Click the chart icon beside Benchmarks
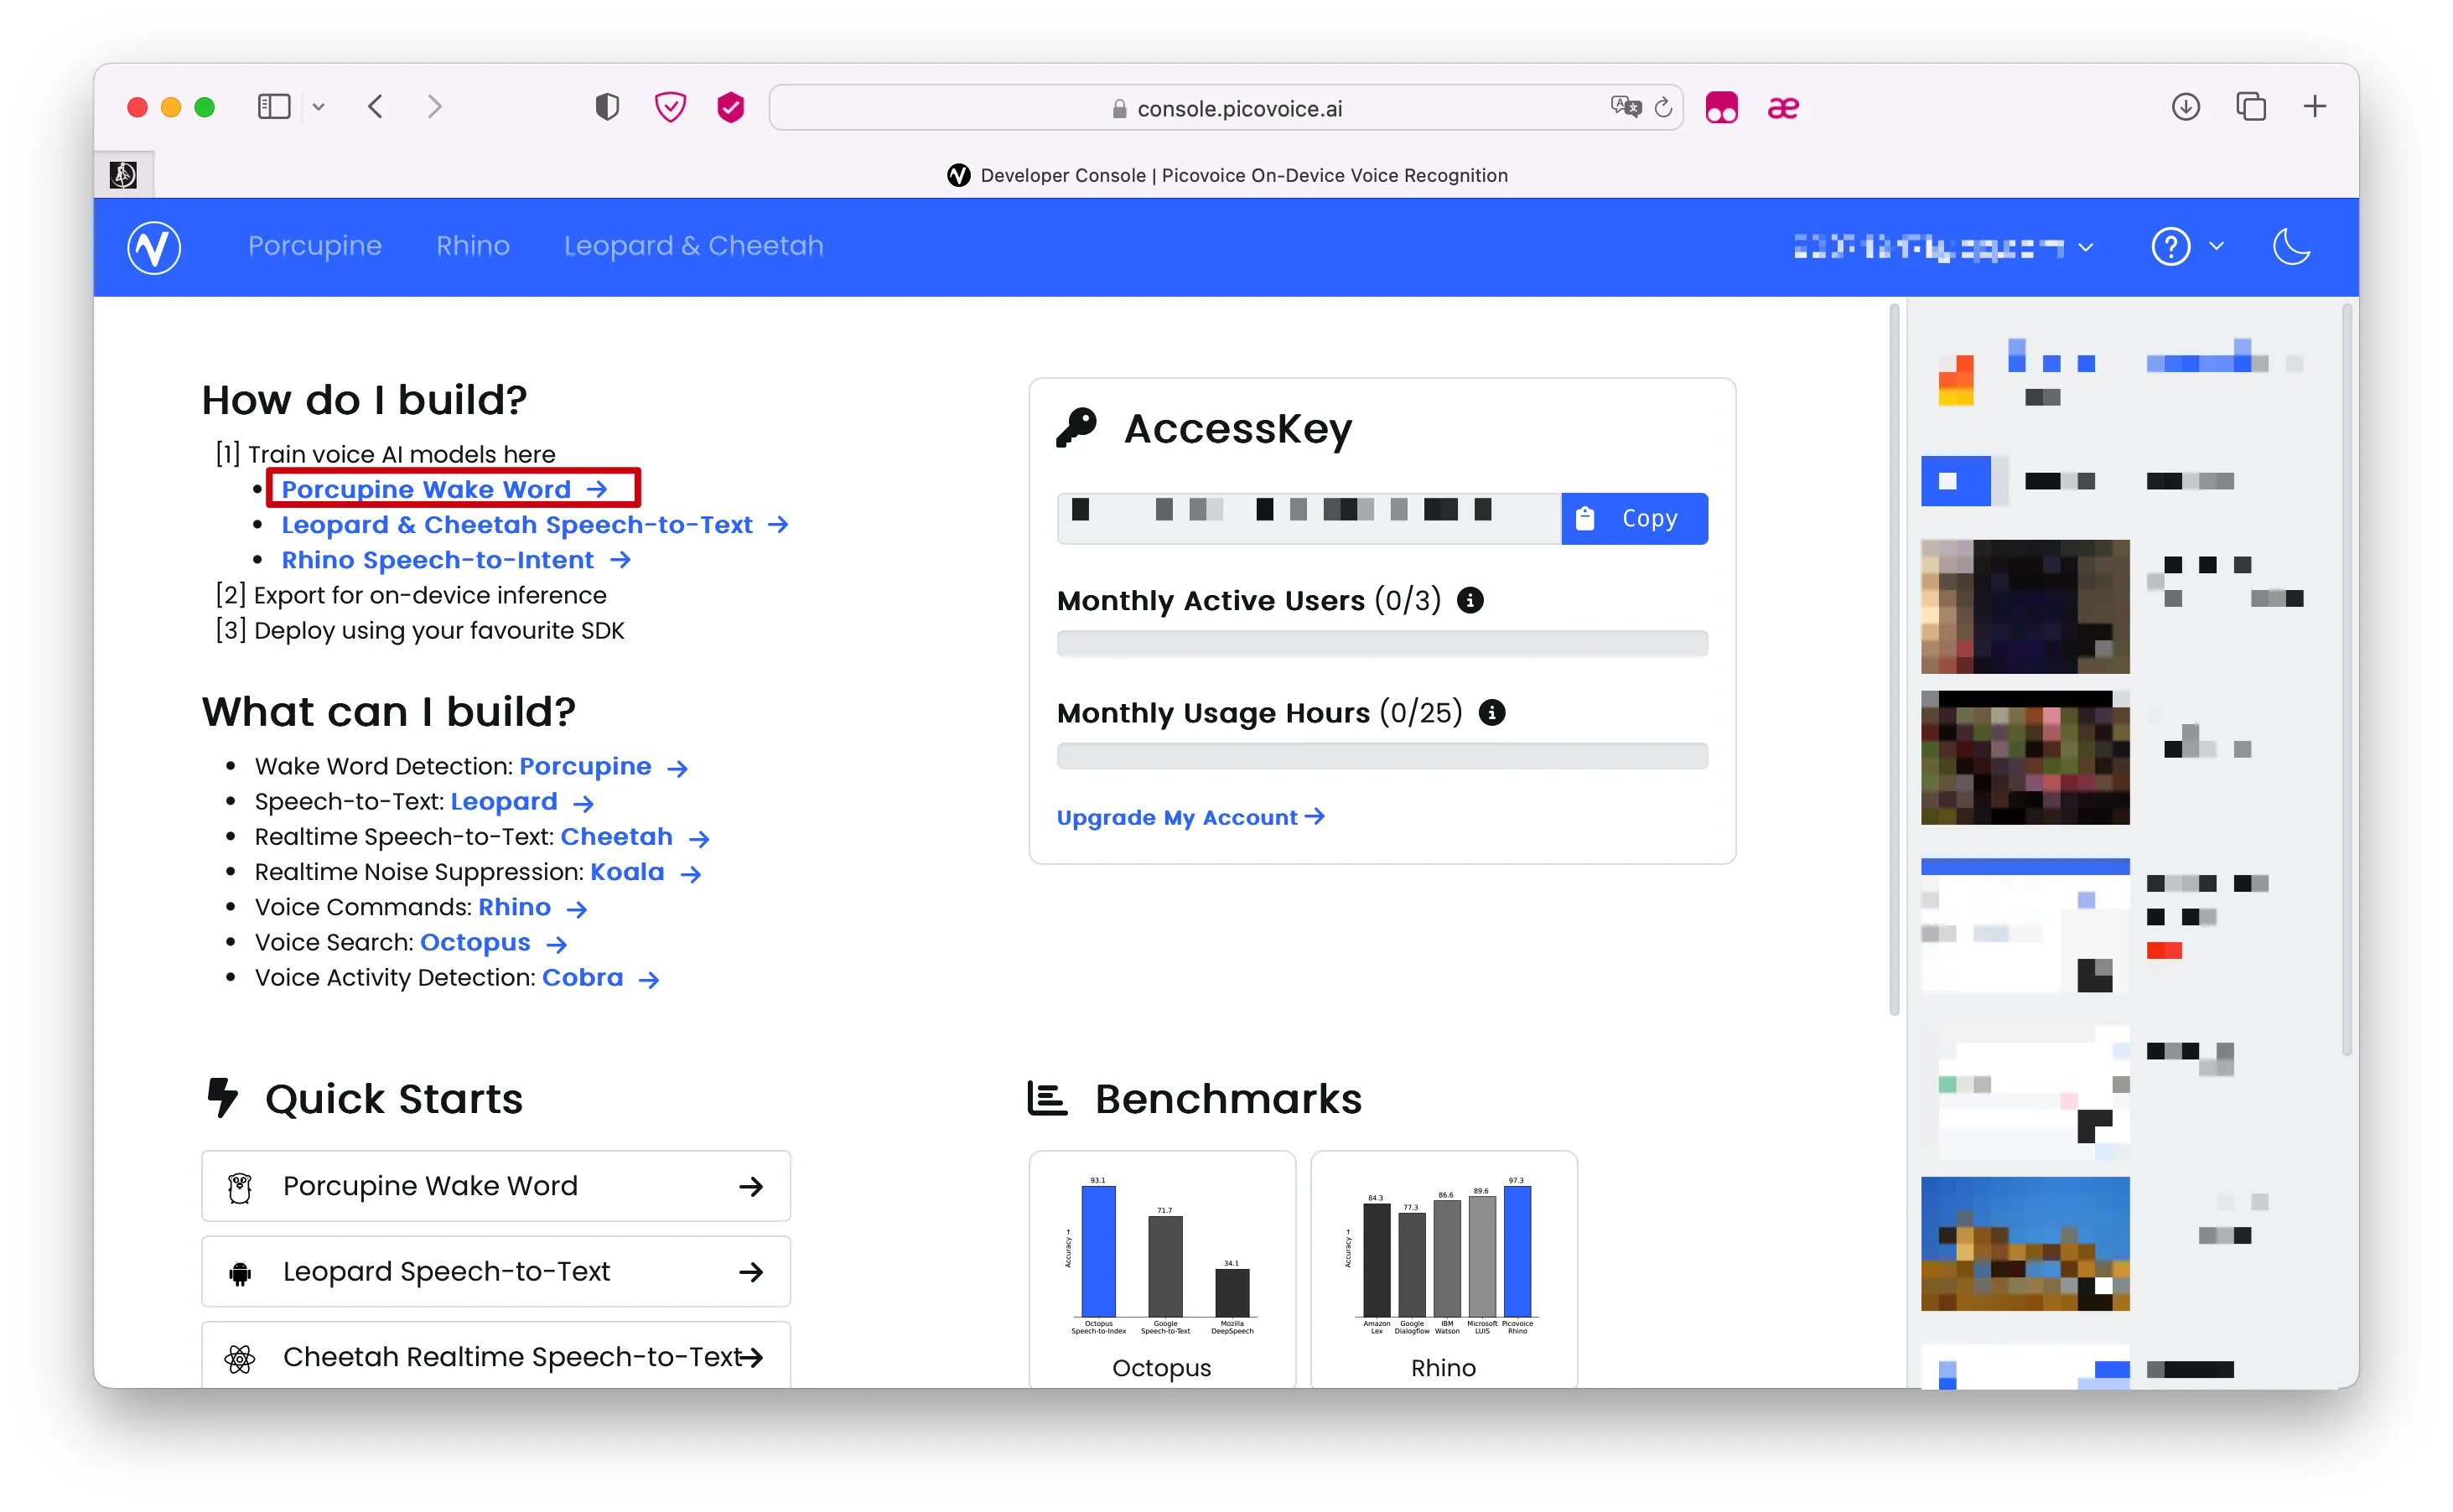2453x1512 pixels. click(x=1047, y=1098)
